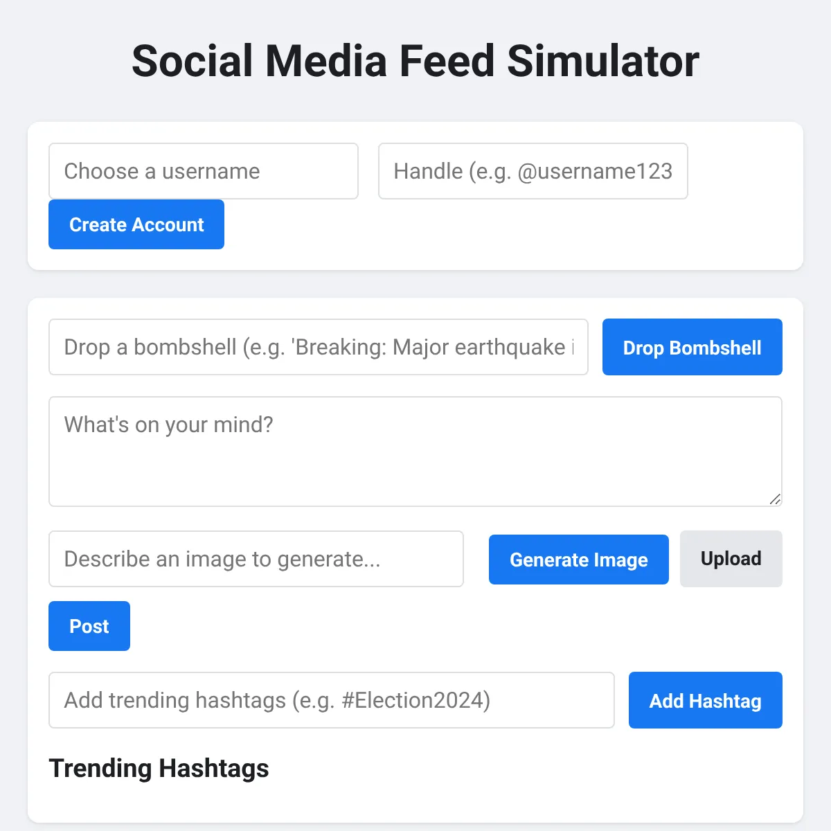Click the Trending Hashtags heading

[159, 768]
